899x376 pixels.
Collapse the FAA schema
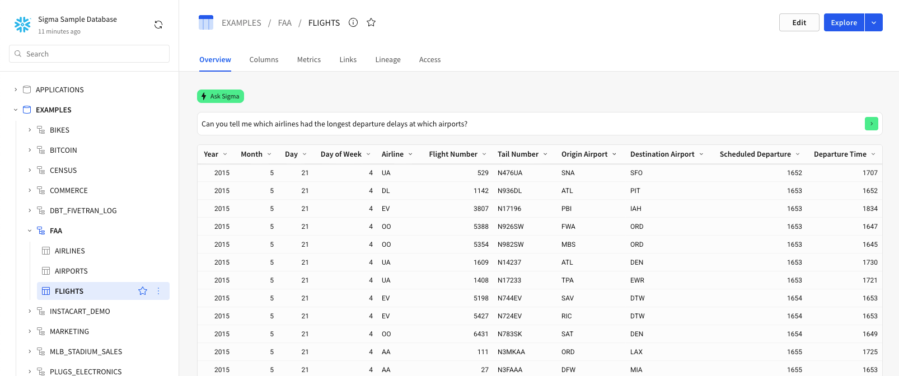tap(30, 231)
